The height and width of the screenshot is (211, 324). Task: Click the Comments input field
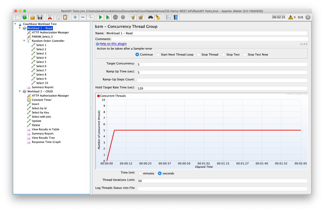point(209,39)
